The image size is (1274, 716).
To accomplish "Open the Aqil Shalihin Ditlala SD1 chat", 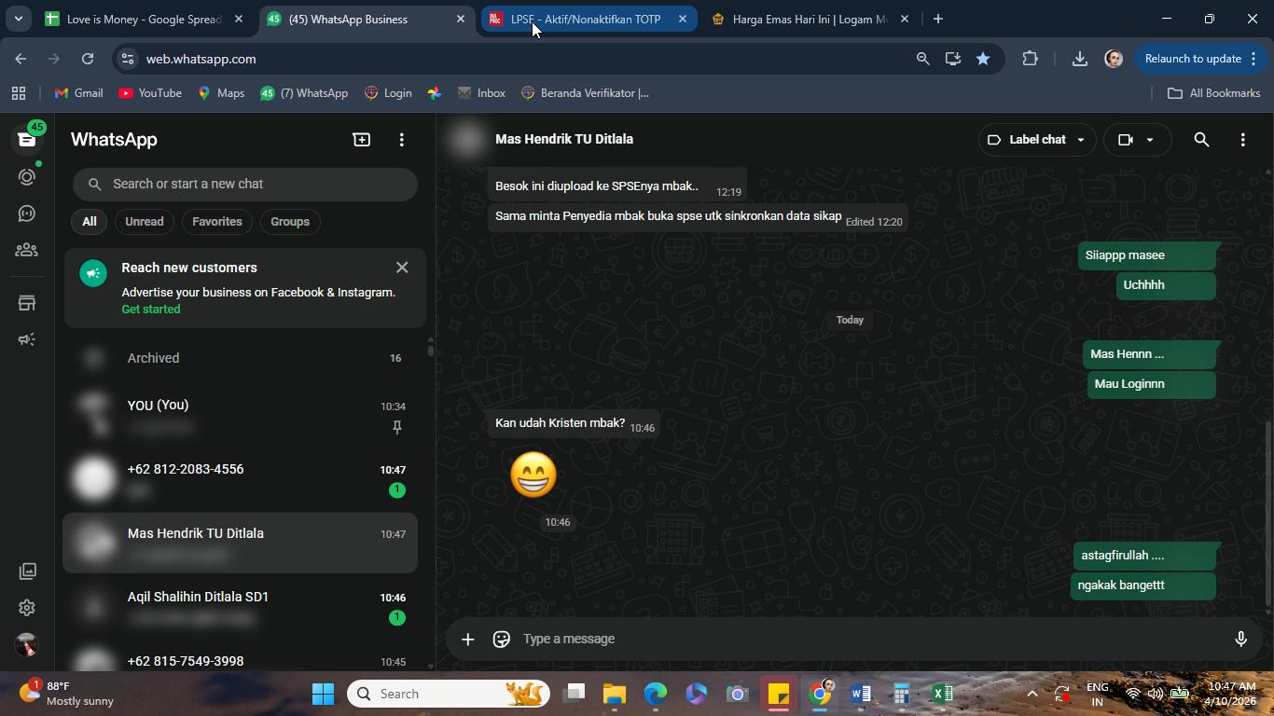I will click(x=241, y=607).
